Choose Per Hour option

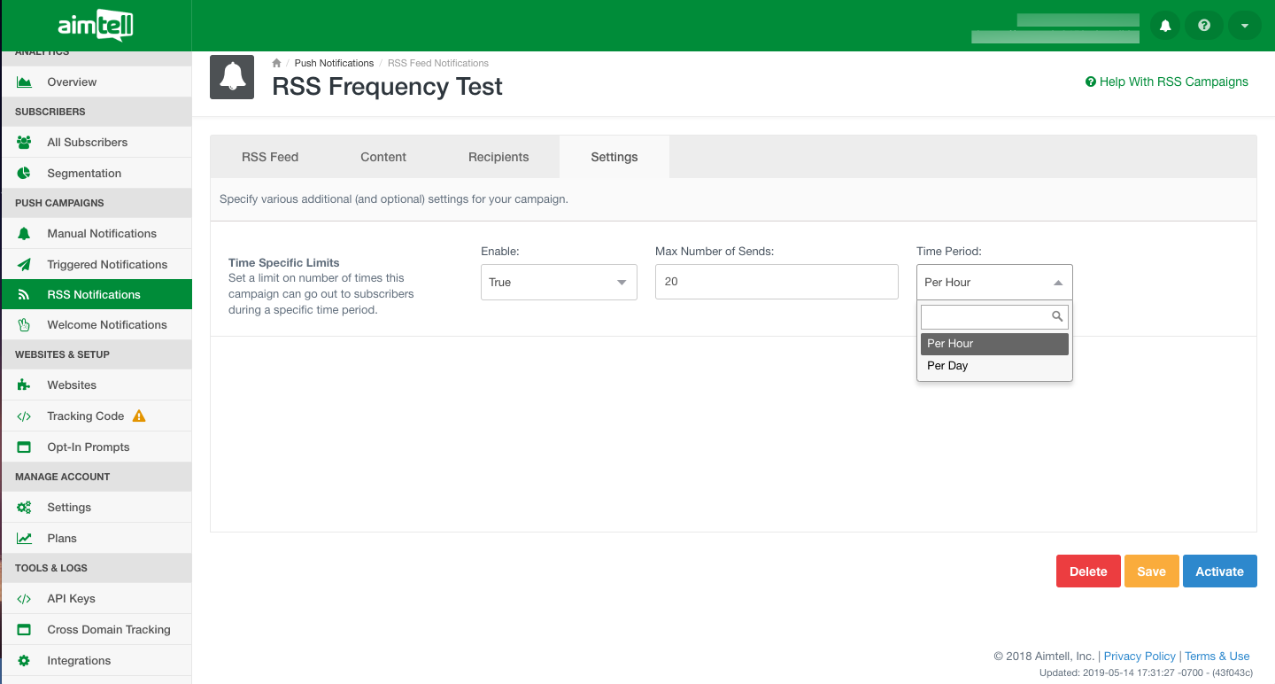[x=994, y=344]
